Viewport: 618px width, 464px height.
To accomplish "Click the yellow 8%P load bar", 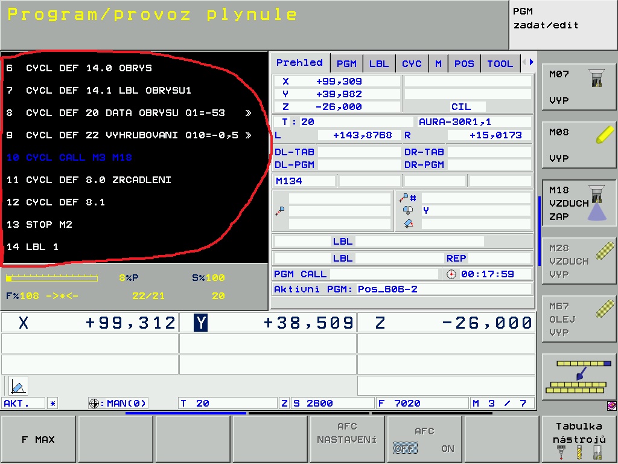I will click(x=51, y=278).
